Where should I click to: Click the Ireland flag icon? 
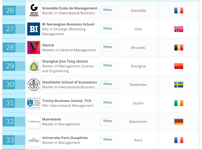tap(179, 103)
